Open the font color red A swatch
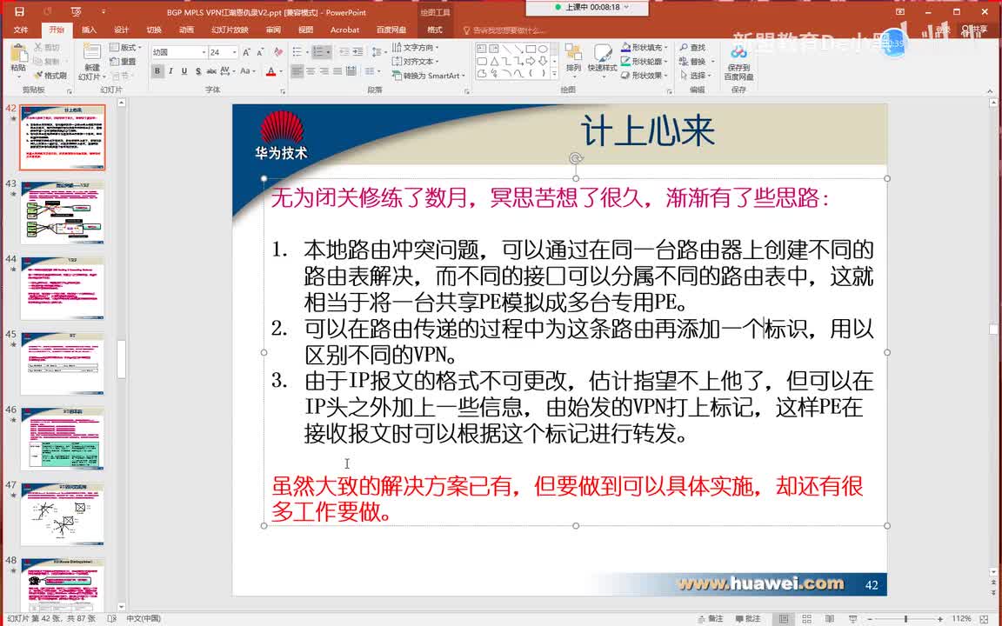The height and width of the screenshot is (626, 1002). [x=271, y=71]
